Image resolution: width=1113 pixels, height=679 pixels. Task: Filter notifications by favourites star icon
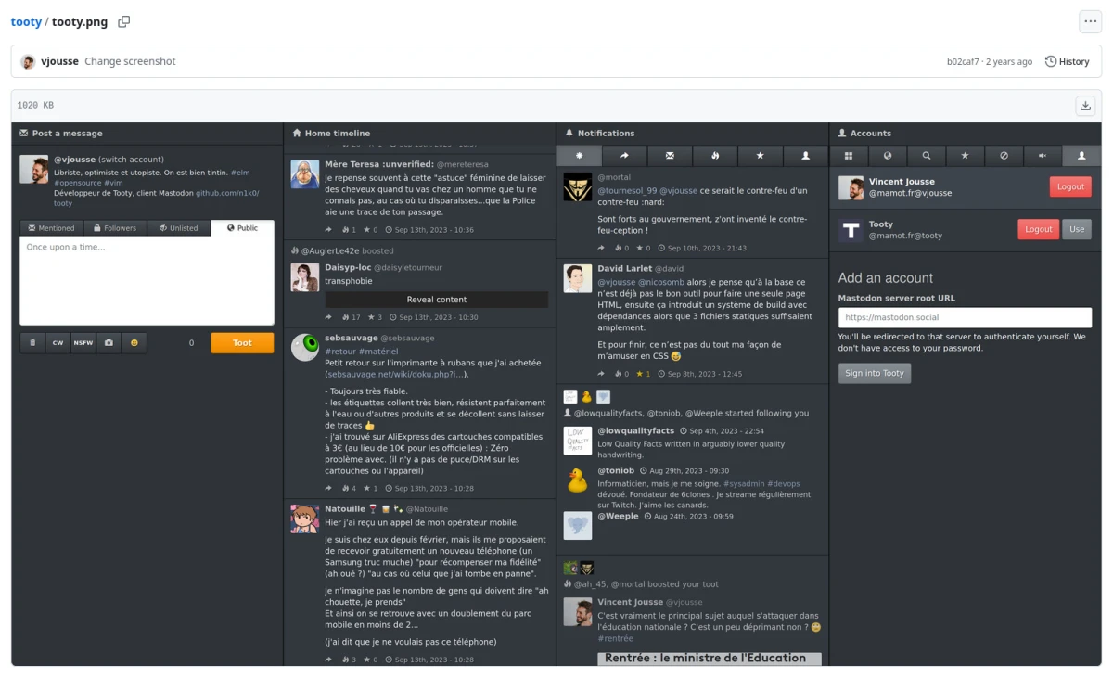click(x=761, y=155)
